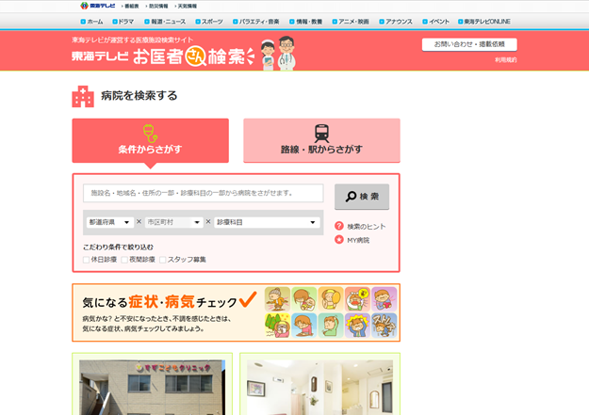The height and width of the screenshot is (415, 589).
Task: Open the clinic building exterior photo
Action: pos(152,388)
